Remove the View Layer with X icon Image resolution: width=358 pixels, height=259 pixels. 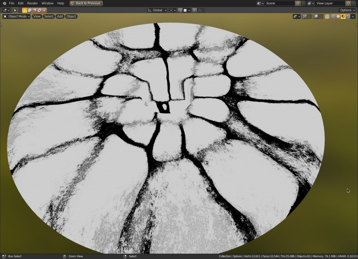(353, 3)
